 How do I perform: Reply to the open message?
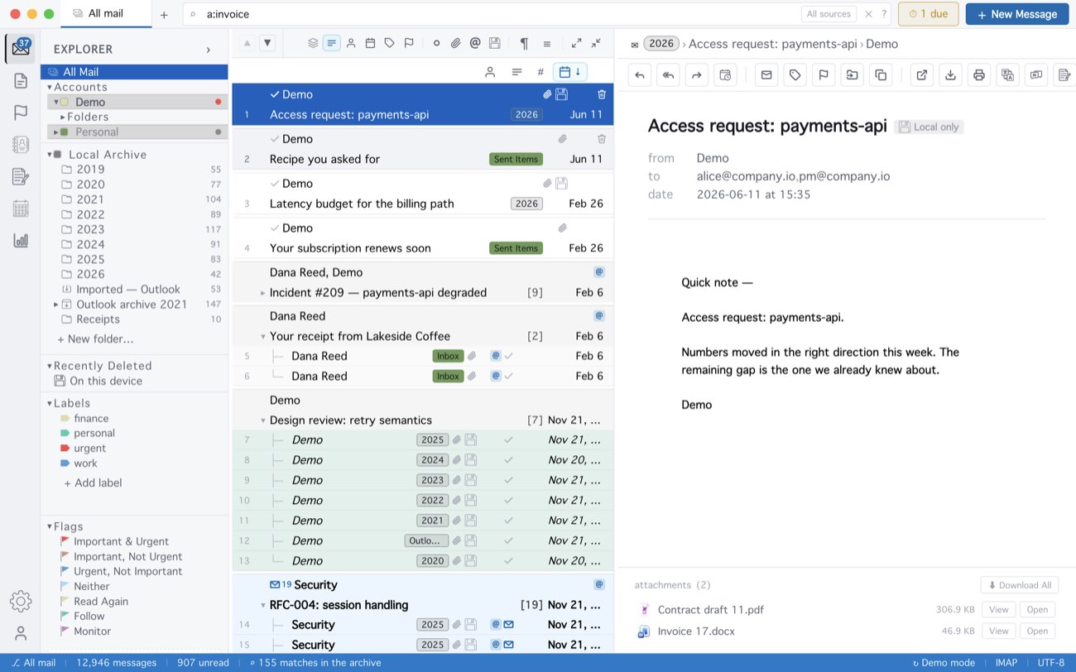point(640,75)
